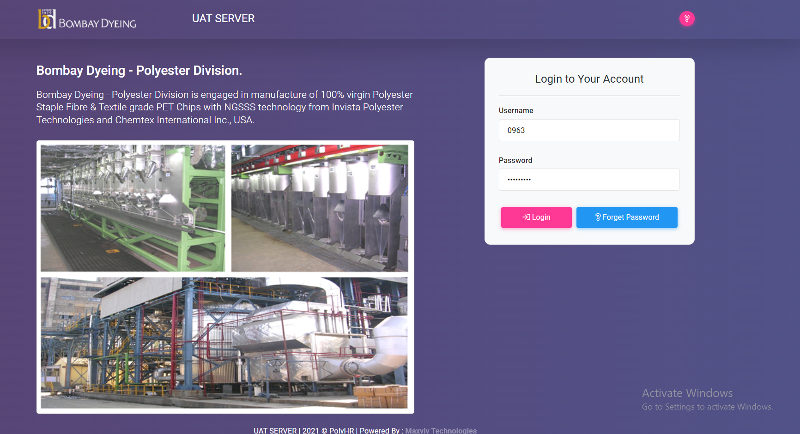Screen dimensions: 800x434
Task: Focus the Username input field
Action: (589, 130)
